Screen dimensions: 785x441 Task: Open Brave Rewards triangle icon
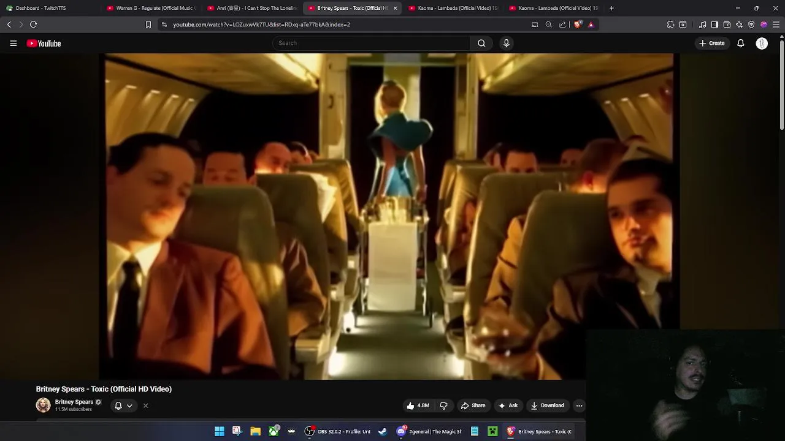591,24
